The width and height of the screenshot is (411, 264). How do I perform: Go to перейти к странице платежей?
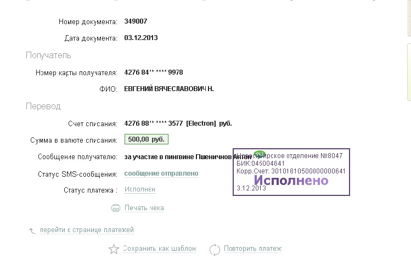(x=87, y=230)
